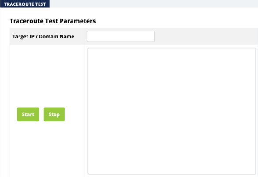Click the Start button
The width and height of the screenshot is (258, 177).
28,114
